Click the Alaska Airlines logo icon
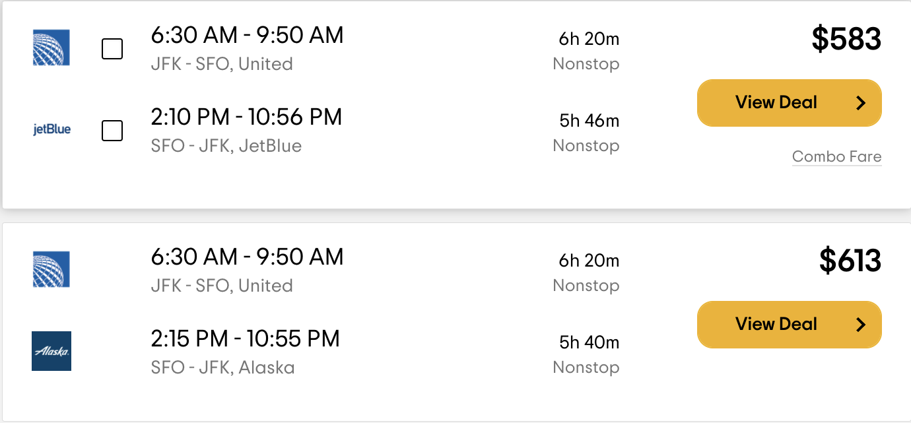 [x=51, y=351]
